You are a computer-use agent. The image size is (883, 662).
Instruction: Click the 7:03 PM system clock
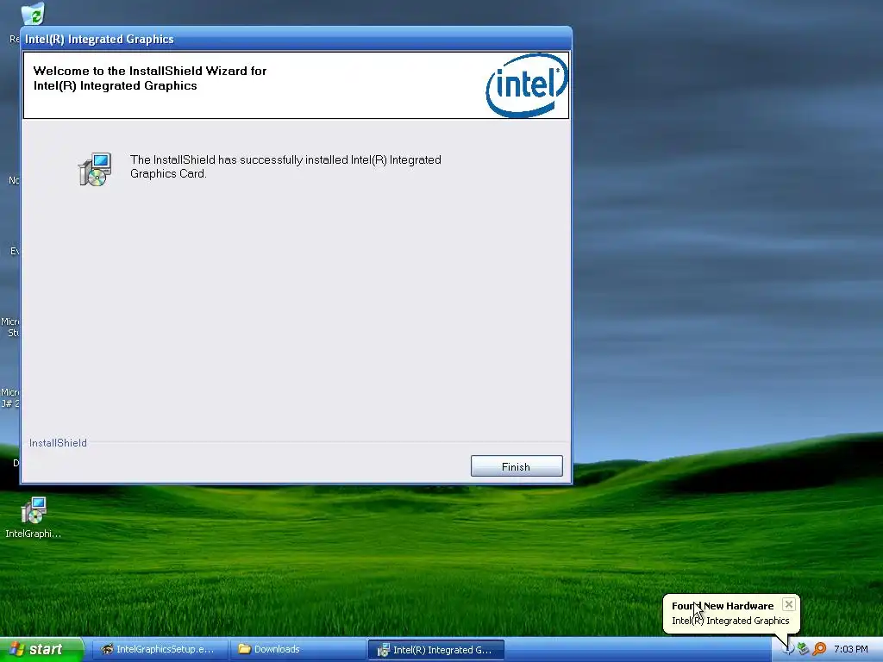point(851,650)
